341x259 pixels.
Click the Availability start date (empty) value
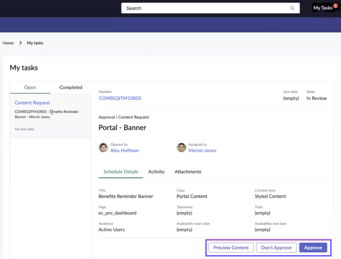pos(185,229)
